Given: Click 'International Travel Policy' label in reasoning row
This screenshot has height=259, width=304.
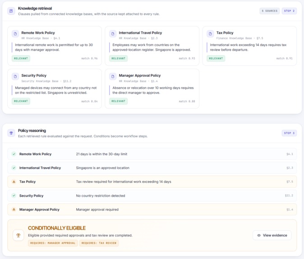Looking at the screenshot, I should coord(40,168).
